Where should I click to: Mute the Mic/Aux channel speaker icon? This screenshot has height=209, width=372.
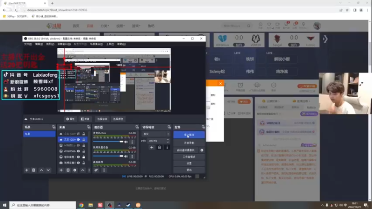[126, 142]
